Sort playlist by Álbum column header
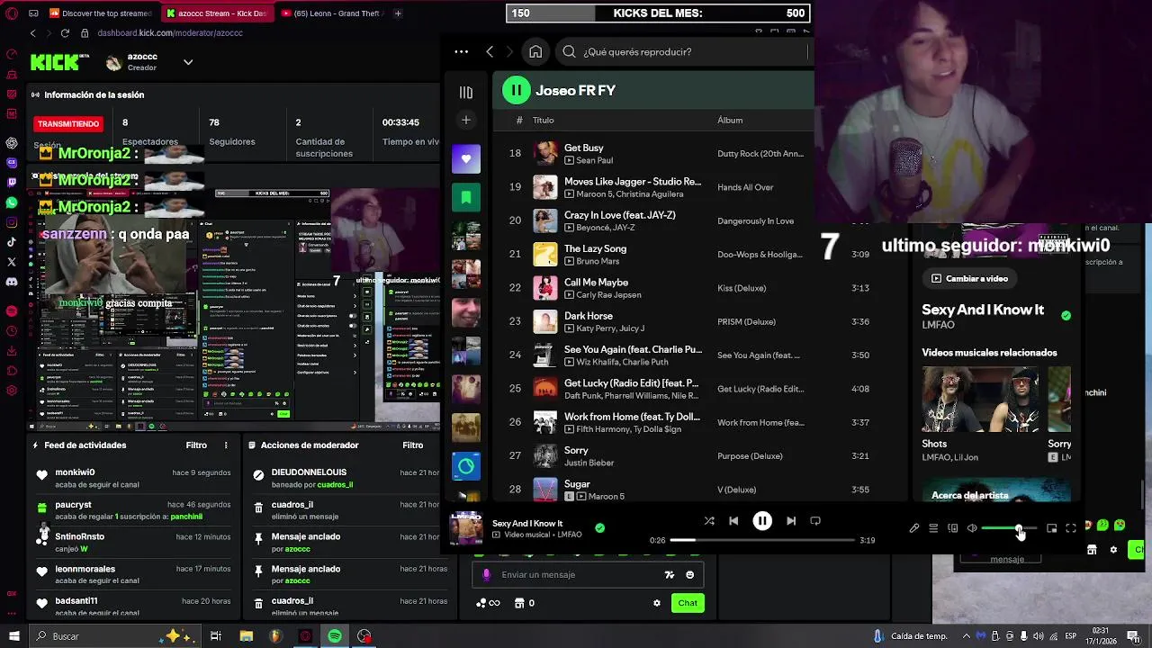The image size is (1152, 648). click(x=730, y=120)
